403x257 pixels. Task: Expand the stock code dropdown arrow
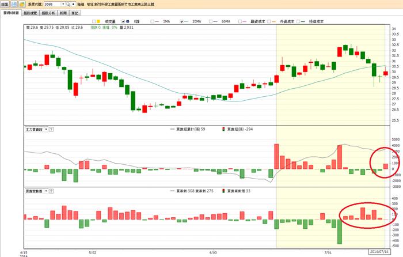tap(63, 4)
